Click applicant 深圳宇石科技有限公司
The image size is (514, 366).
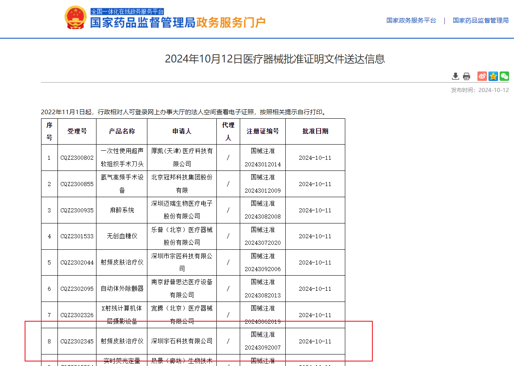point(181,341)
